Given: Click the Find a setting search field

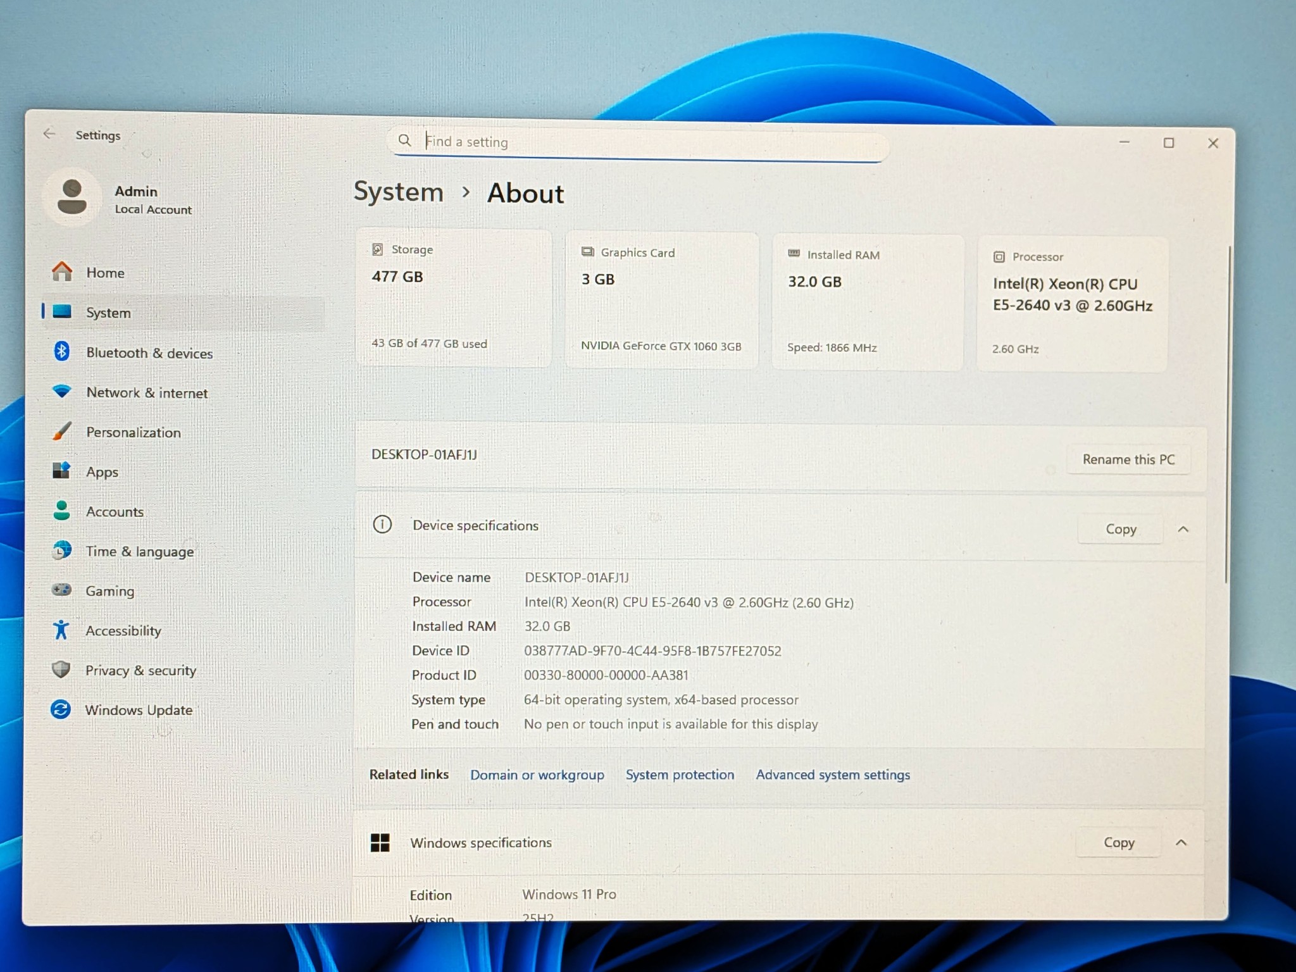Looking at the screenshot, I should (638, 142).
